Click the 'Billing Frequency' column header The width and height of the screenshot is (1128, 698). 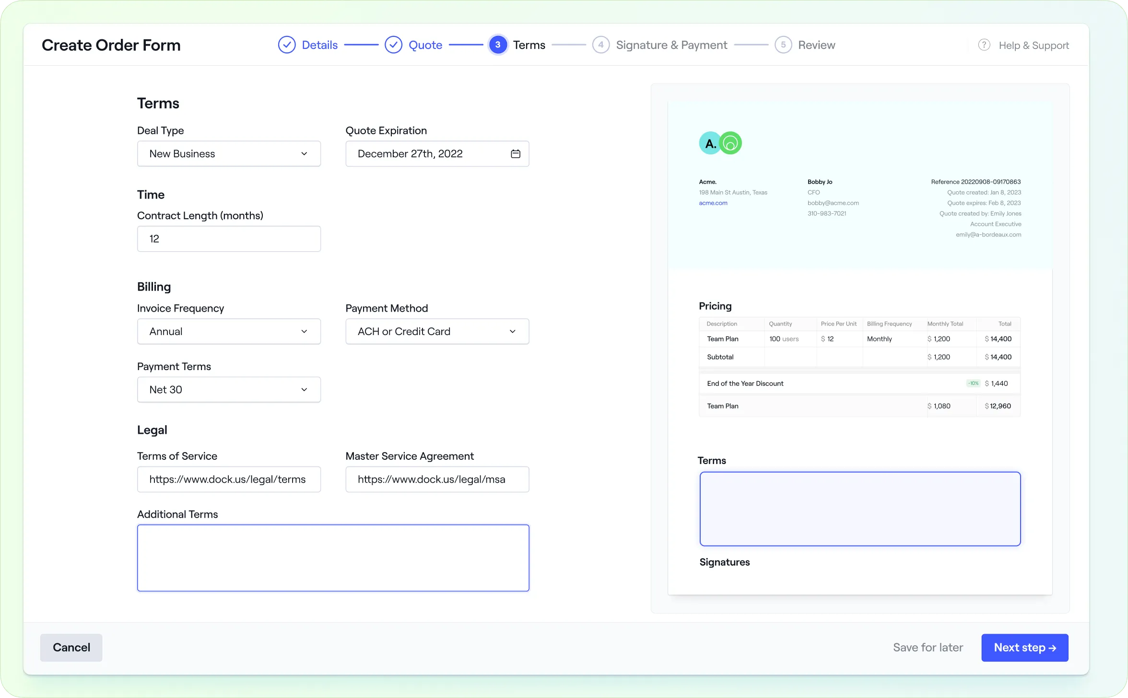click(889, 324)
